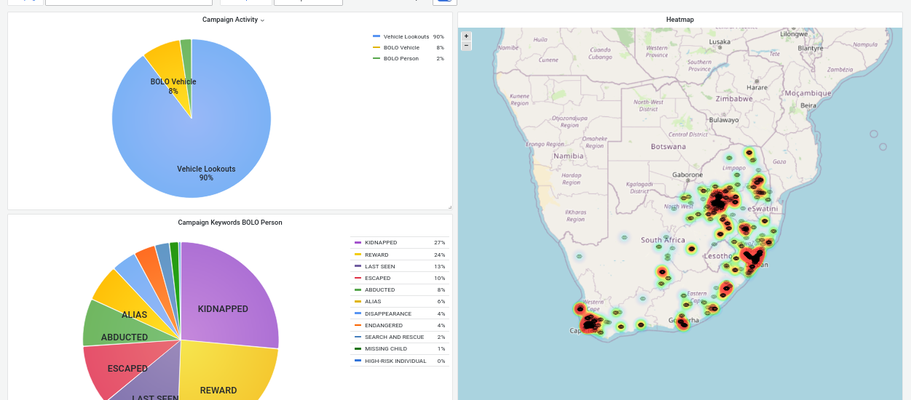Click the Campaign Keywords BOLO Person title

click(x=230, y=223)
